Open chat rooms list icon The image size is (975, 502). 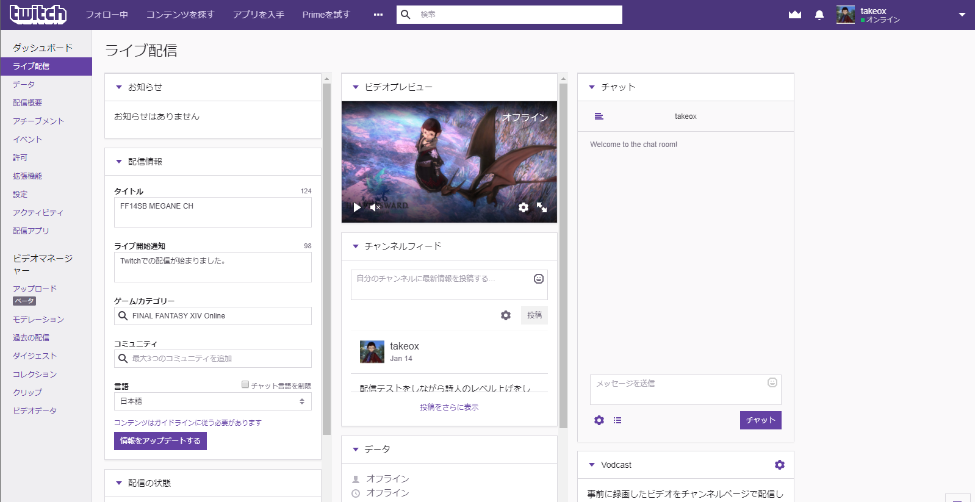click(599, 116)
